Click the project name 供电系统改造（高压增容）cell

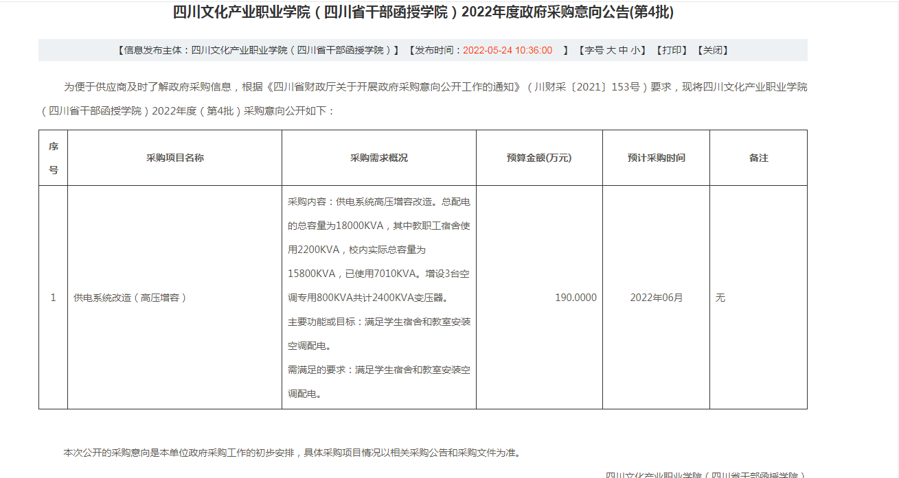pyautogui.click(x=130, y=298)
